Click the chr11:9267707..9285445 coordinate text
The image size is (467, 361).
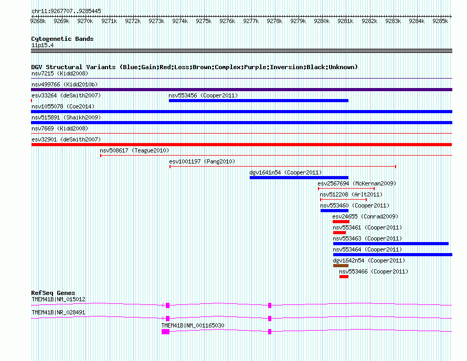coord(66,11)
